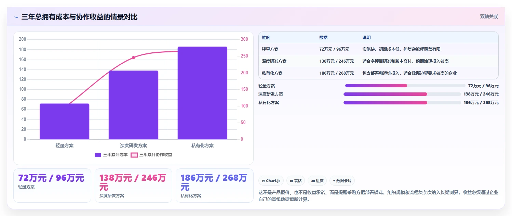Image resolution: width=512 pixels, height=216 pixels.
Task: Click the pink line data point on the curve
Action: pyautogui.click(x=133, y=58)
